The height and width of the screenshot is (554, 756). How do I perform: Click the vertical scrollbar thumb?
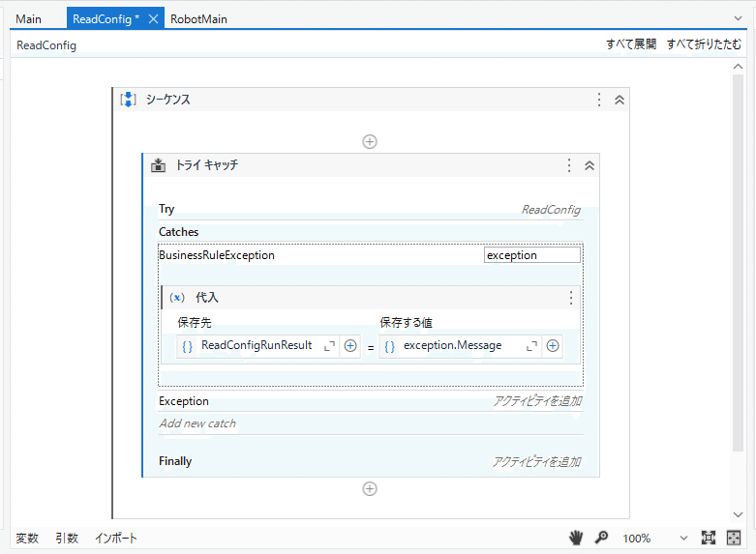(x=738, y=263)
